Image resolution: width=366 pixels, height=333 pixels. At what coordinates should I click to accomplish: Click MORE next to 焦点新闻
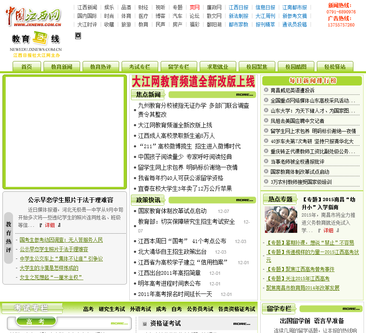coord(244,94)
